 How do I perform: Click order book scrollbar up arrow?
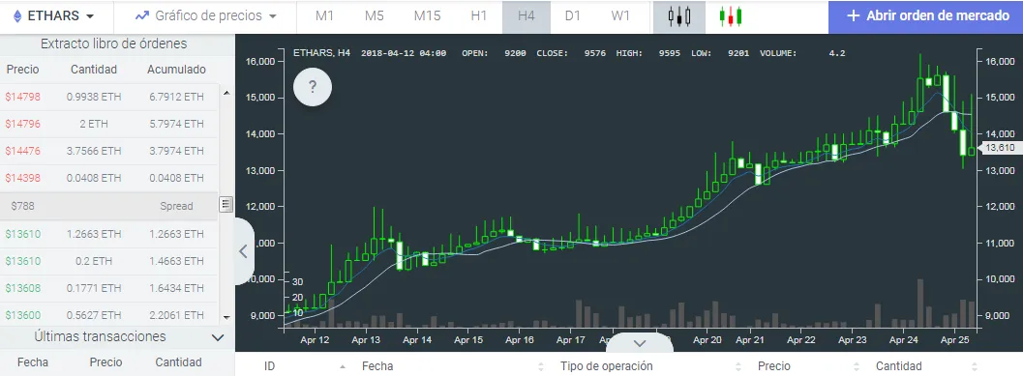coord(226,94)
